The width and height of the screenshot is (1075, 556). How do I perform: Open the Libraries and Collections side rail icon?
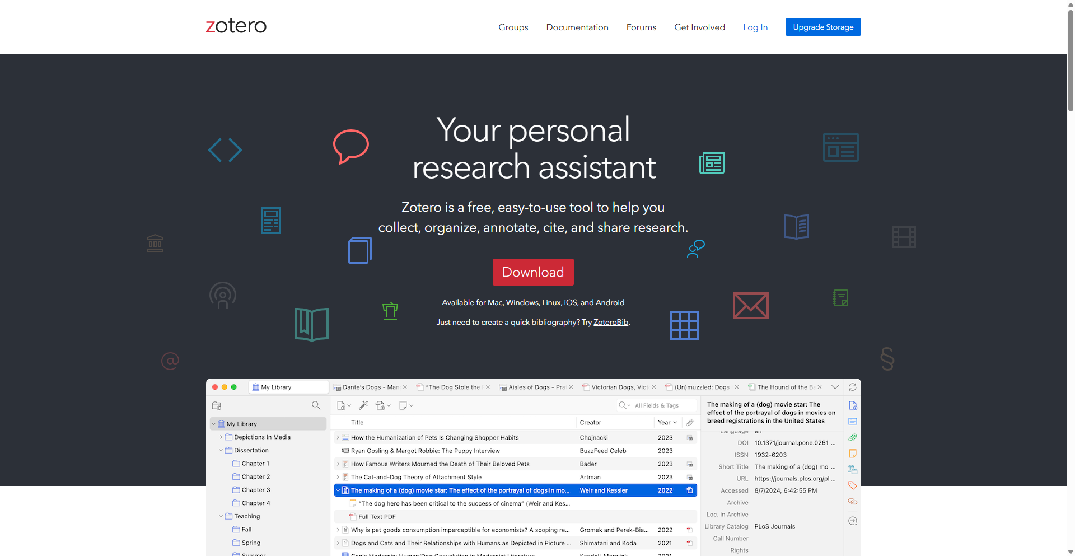[853, 469]
